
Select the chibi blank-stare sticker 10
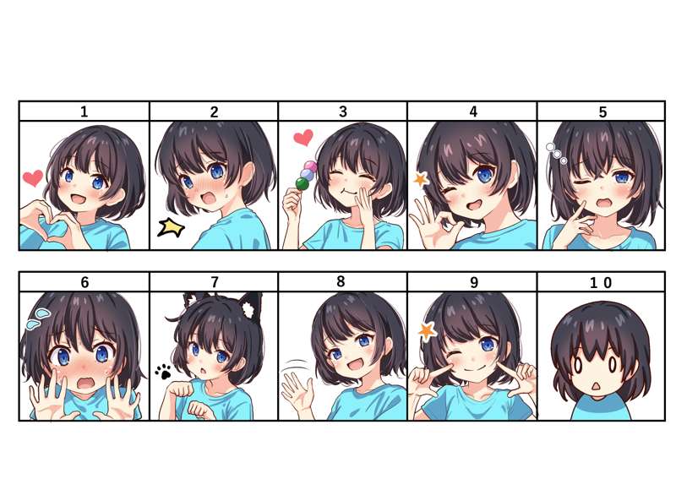pos(602,356)
